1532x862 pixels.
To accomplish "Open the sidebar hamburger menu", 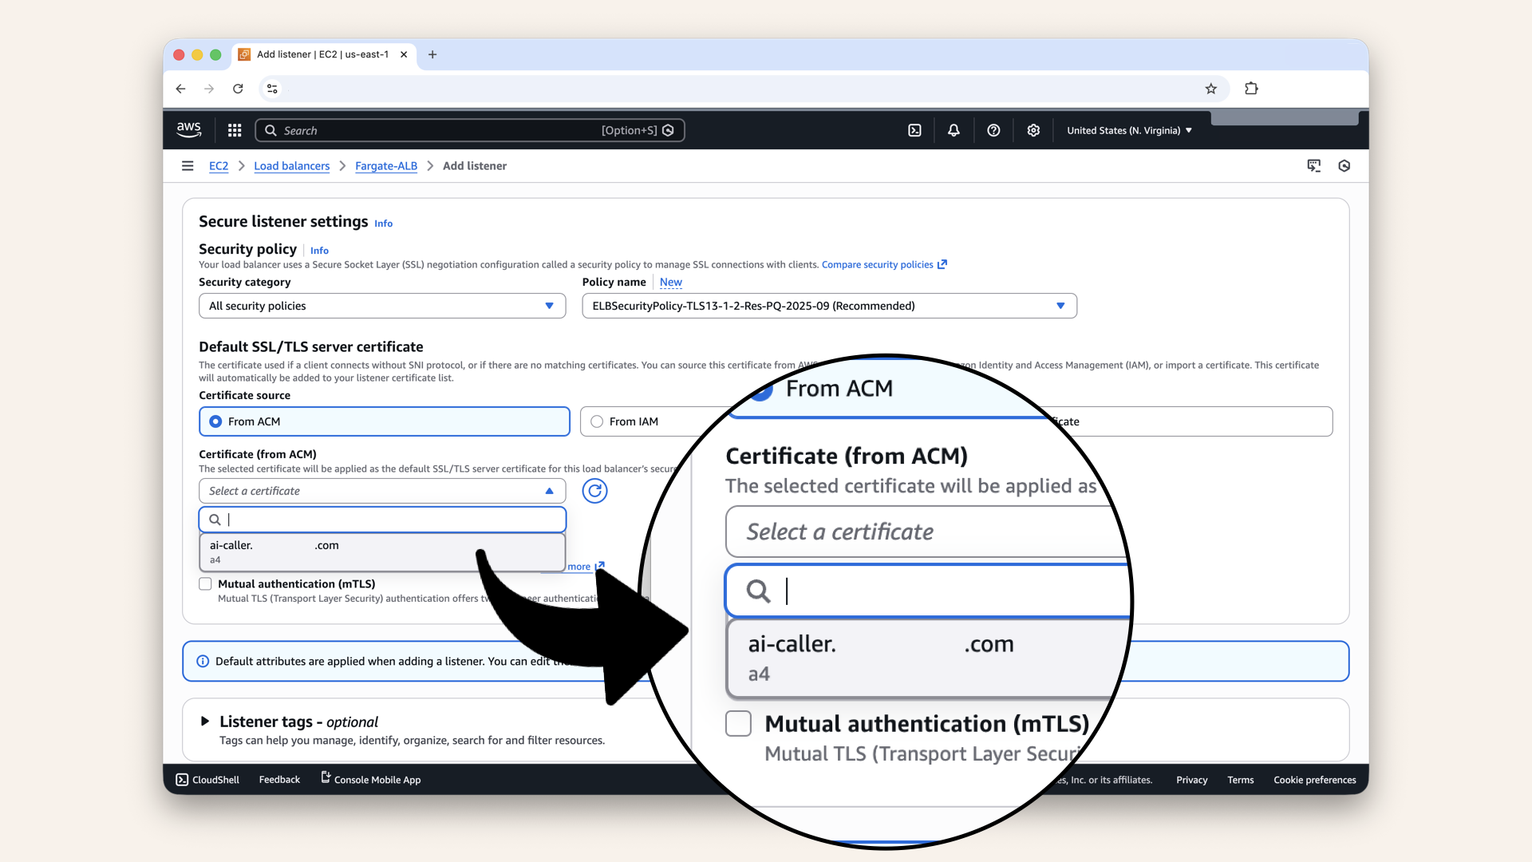I will pyautogui.click(x=188, y=165).
